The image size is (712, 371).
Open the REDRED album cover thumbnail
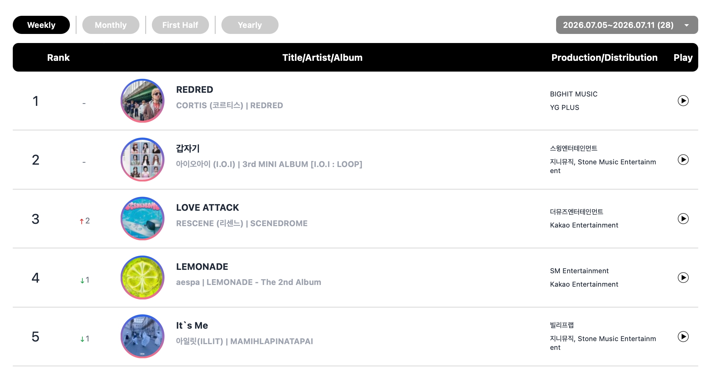[142, 101]
